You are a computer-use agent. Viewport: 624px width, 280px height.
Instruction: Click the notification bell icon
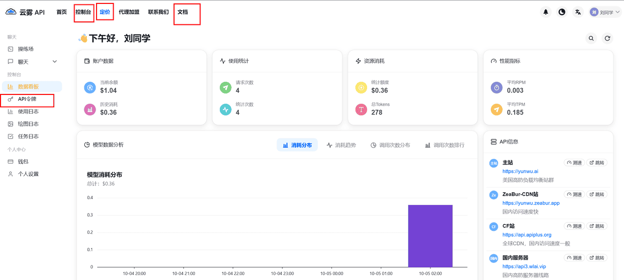[546, 12]
